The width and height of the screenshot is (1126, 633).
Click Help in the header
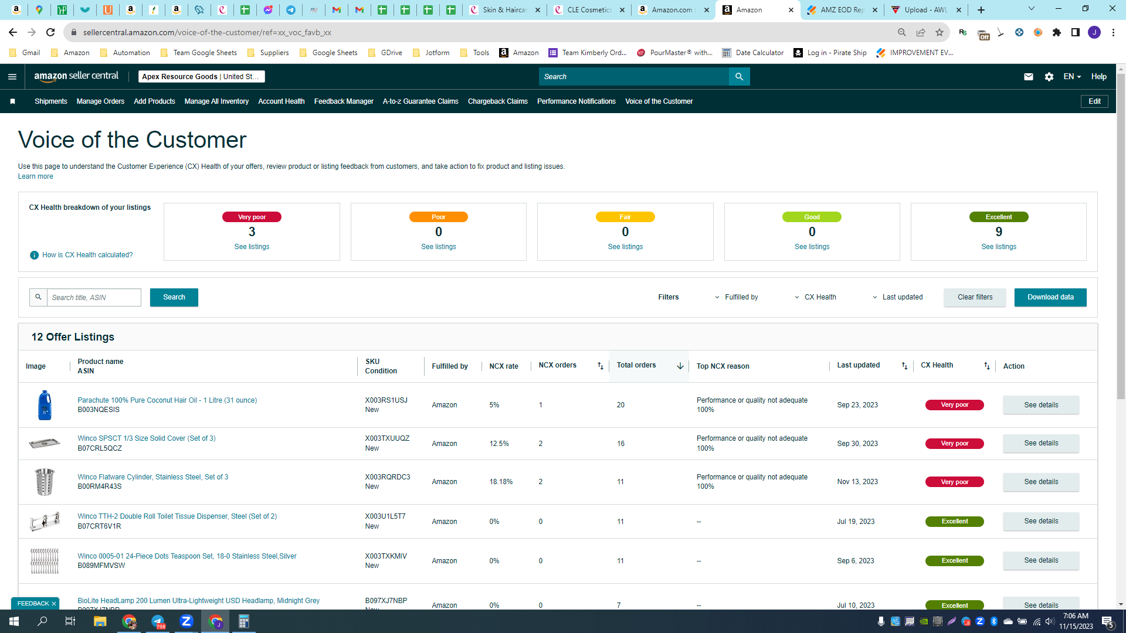click(1099, 77)
